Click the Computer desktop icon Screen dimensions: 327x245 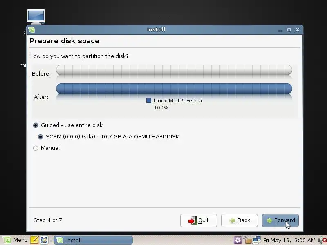pos(36,17)
